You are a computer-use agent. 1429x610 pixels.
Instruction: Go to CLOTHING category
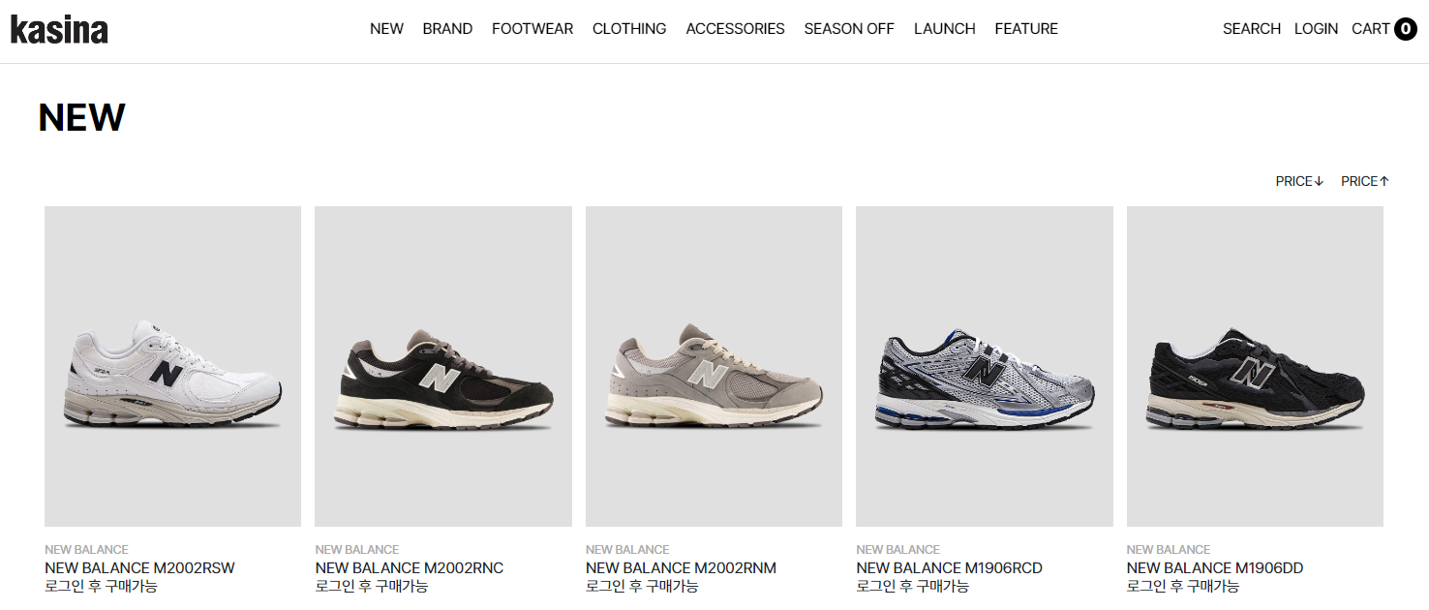point(629,29)
